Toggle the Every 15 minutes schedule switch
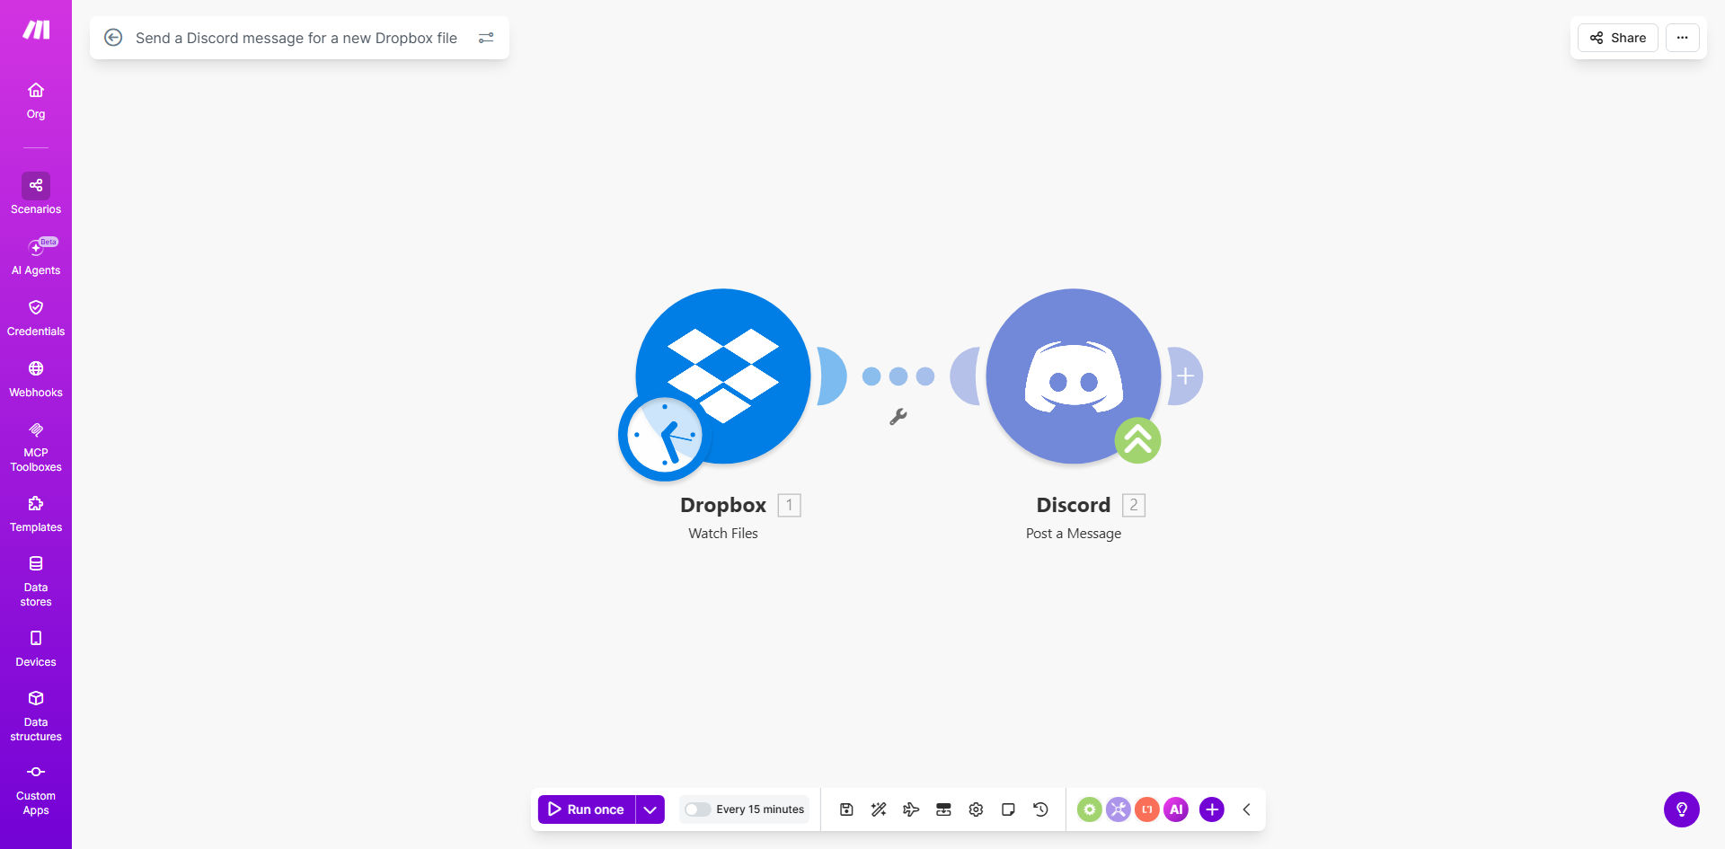Viewport: 1725px width, 849px height. click(697, 809)
